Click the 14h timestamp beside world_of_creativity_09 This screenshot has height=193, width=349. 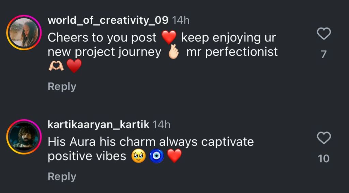181,20
